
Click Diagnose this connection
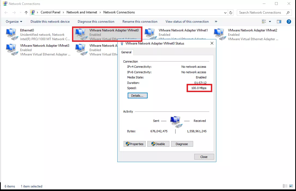(96, 22)
